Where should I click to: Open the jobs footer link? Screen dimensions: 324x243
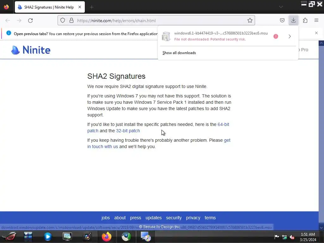coord(106,218)
